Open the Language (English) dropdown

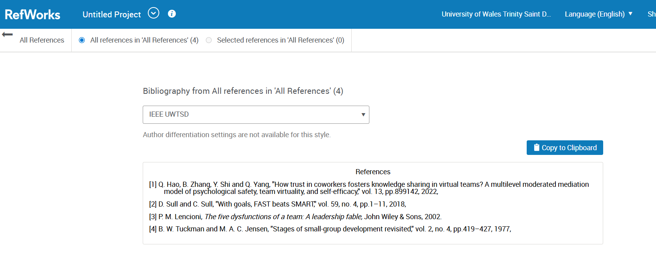[x=598, y=14]
